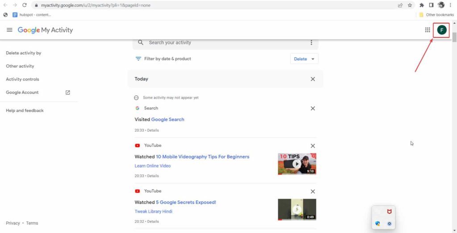The image size is (457, 233).
Task: Open Tweak Library Hindi channel link
Action: [154, 212]
